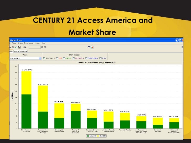Click the speech bubble comment icon
This screenshot has height=143, width=191.
[x=45, y=47]
